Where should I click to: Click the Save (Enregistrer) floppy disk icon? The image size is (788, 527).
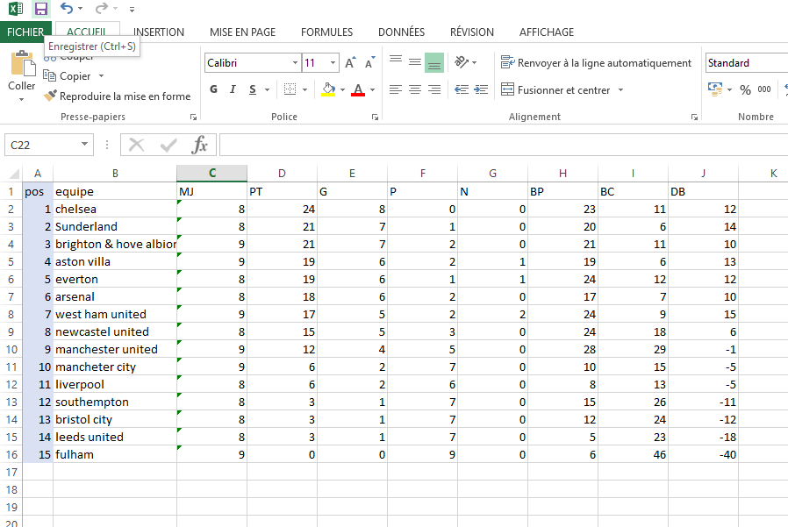[x=40, y=9]
